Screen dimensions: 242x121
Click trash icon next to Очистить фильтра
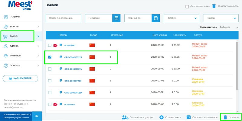pos(214,6)
